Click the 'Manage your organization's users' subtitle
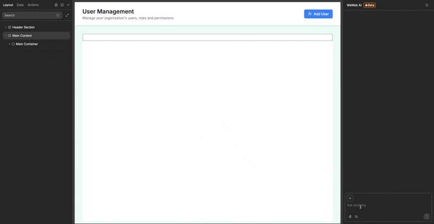Image resolution: width=434 pixels, height=224 pixels. coord(128,18)
